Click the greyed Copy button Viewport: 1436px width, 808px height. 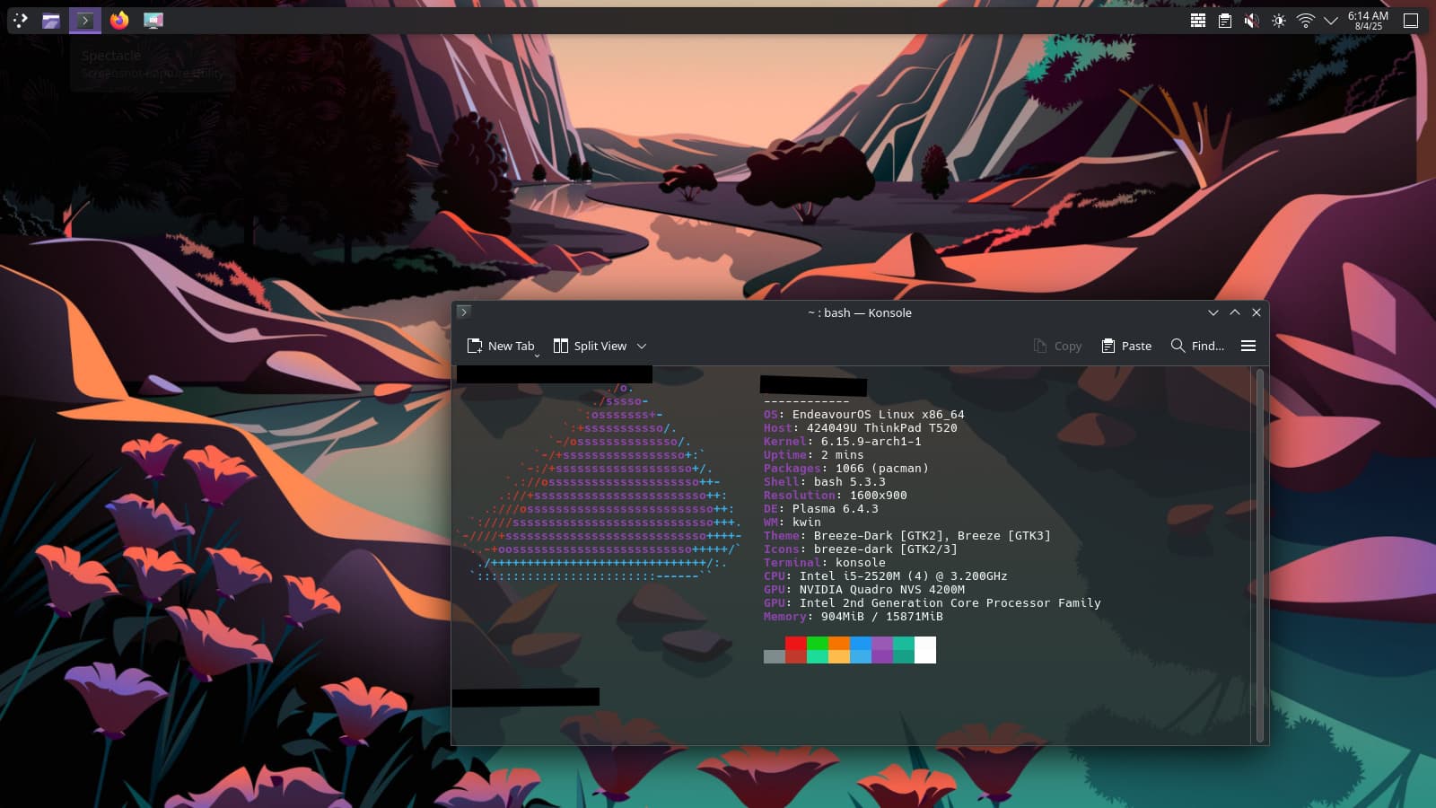pos(1057,346)
